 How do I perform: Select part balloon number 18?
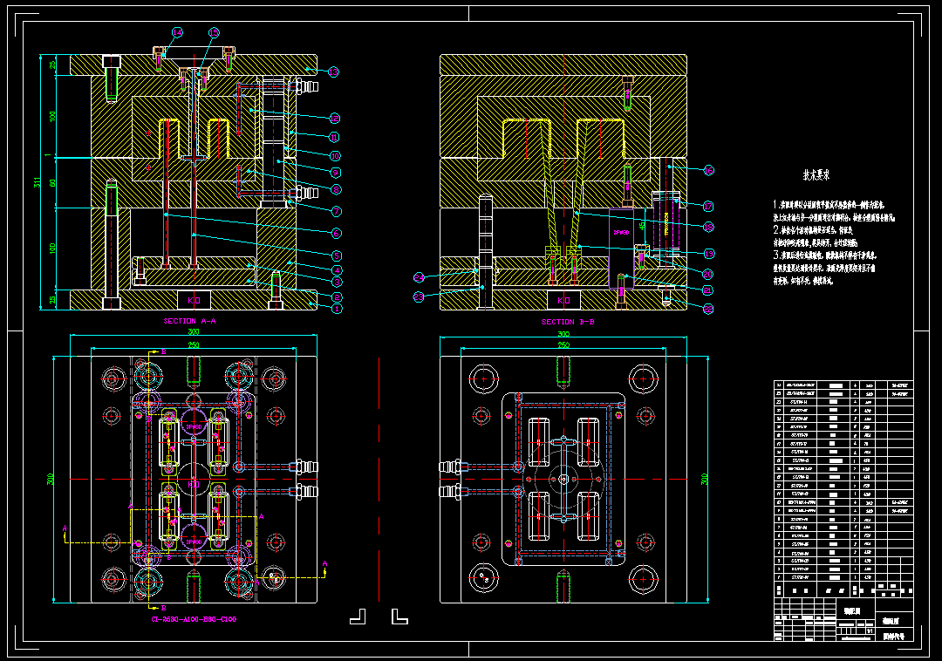pyautogui.click(x=708, y=227)
